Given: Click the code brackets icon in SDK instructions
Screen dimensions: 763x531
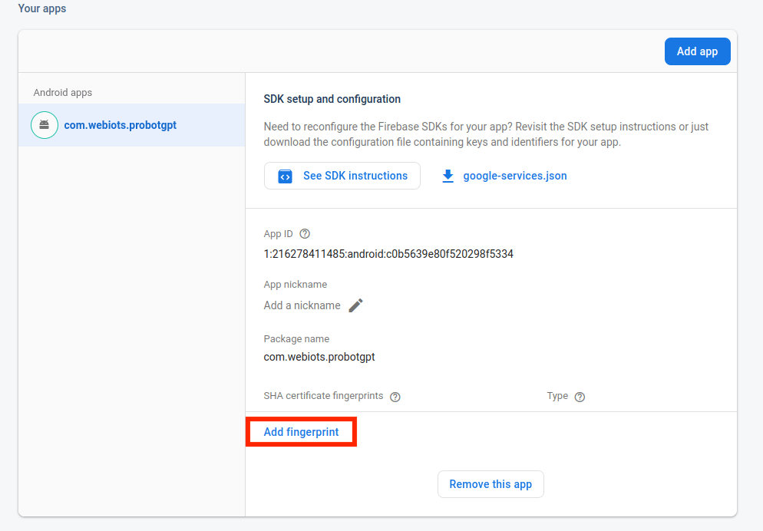Looking at the screenshot, I should click(x=285, y=176).
